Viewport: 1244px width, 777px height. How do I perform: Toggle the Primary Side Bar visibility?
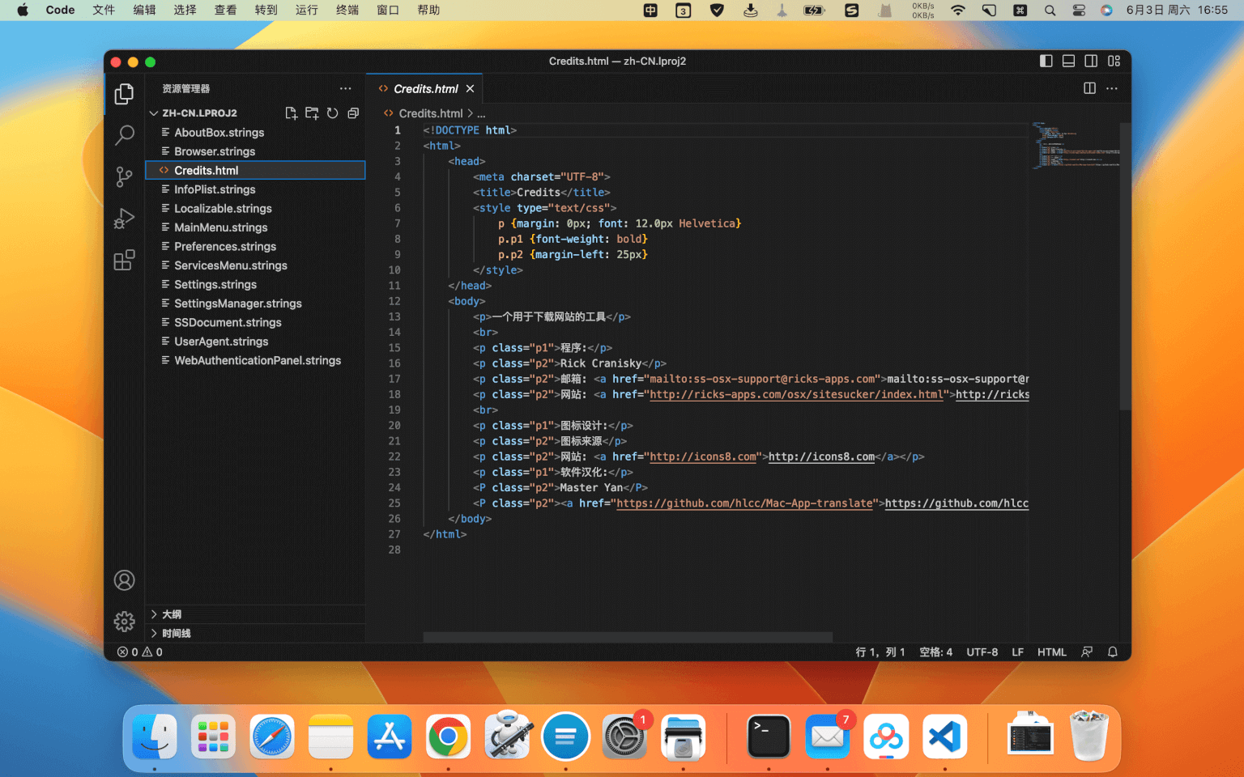pos(1046,61)
